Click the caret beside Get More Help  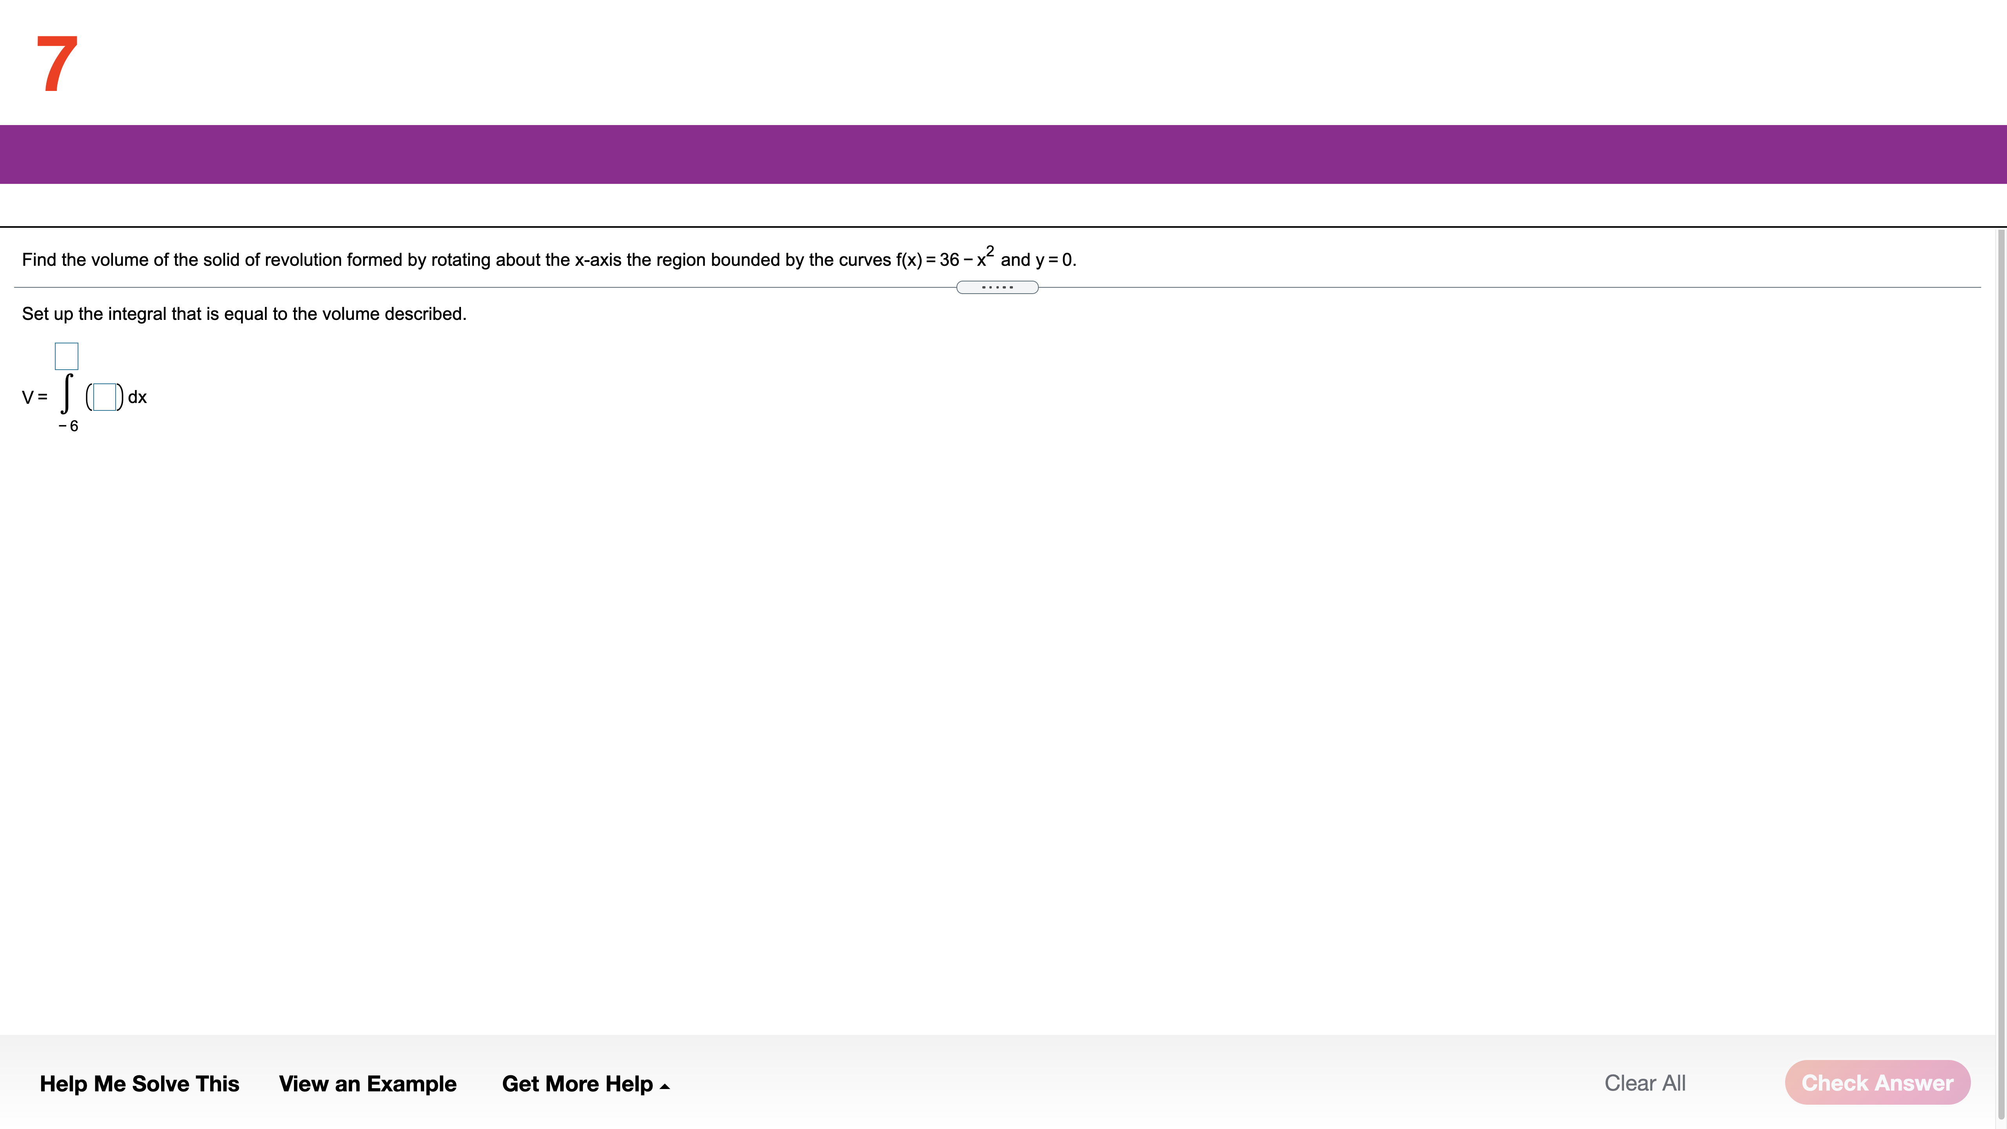point(664,1086)
